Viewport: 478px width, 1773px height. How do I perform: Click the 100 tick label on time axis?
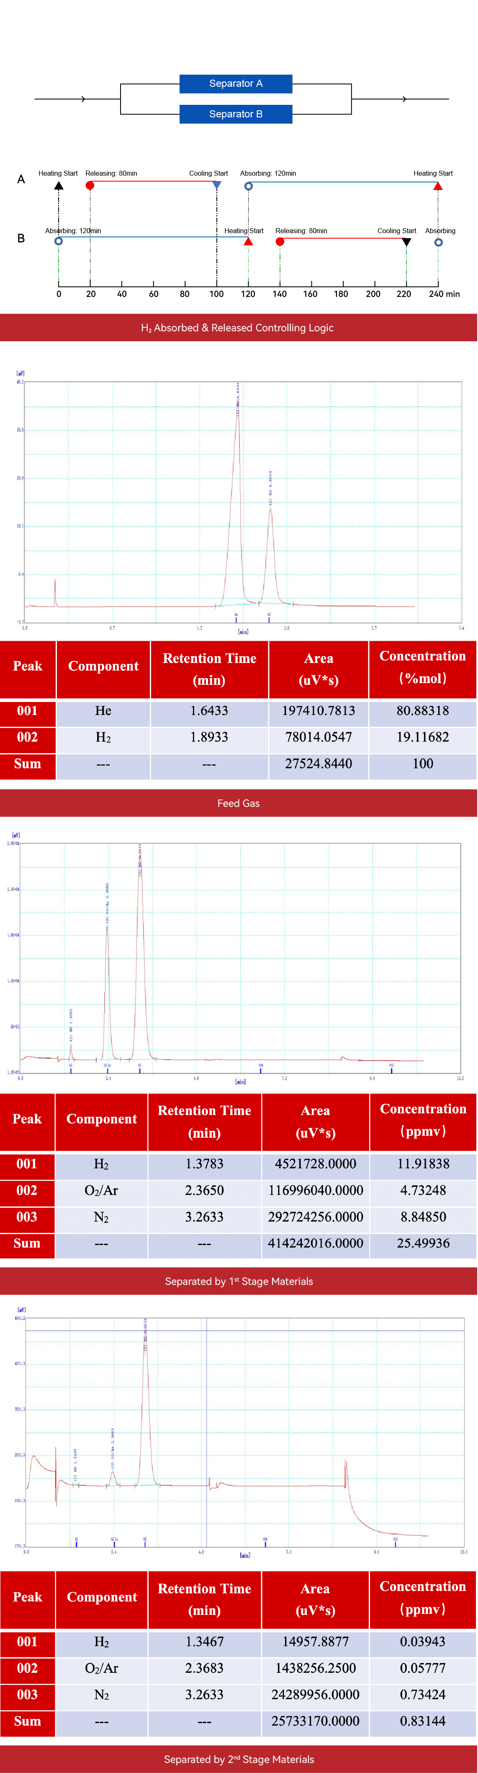tap(216, 294)
